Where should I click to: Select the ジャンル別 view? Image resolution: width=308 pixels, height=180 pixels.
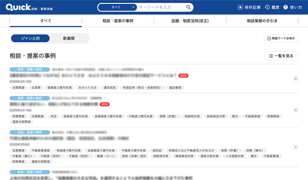(30, 38)
